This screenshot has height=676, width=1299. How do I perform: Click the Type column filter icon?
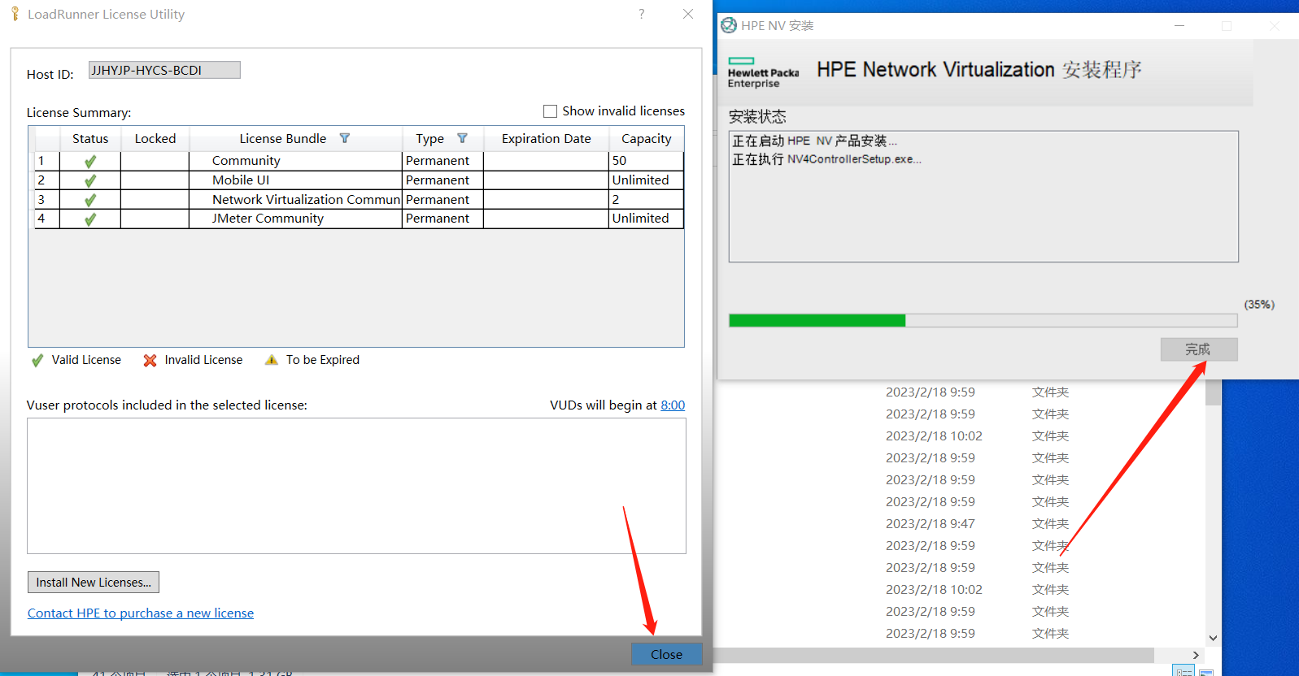coord(463,138)
